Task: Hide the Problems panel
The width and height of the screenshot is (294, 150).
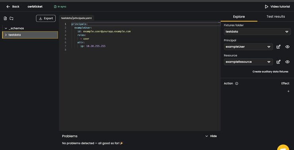Action: point(211,136)
